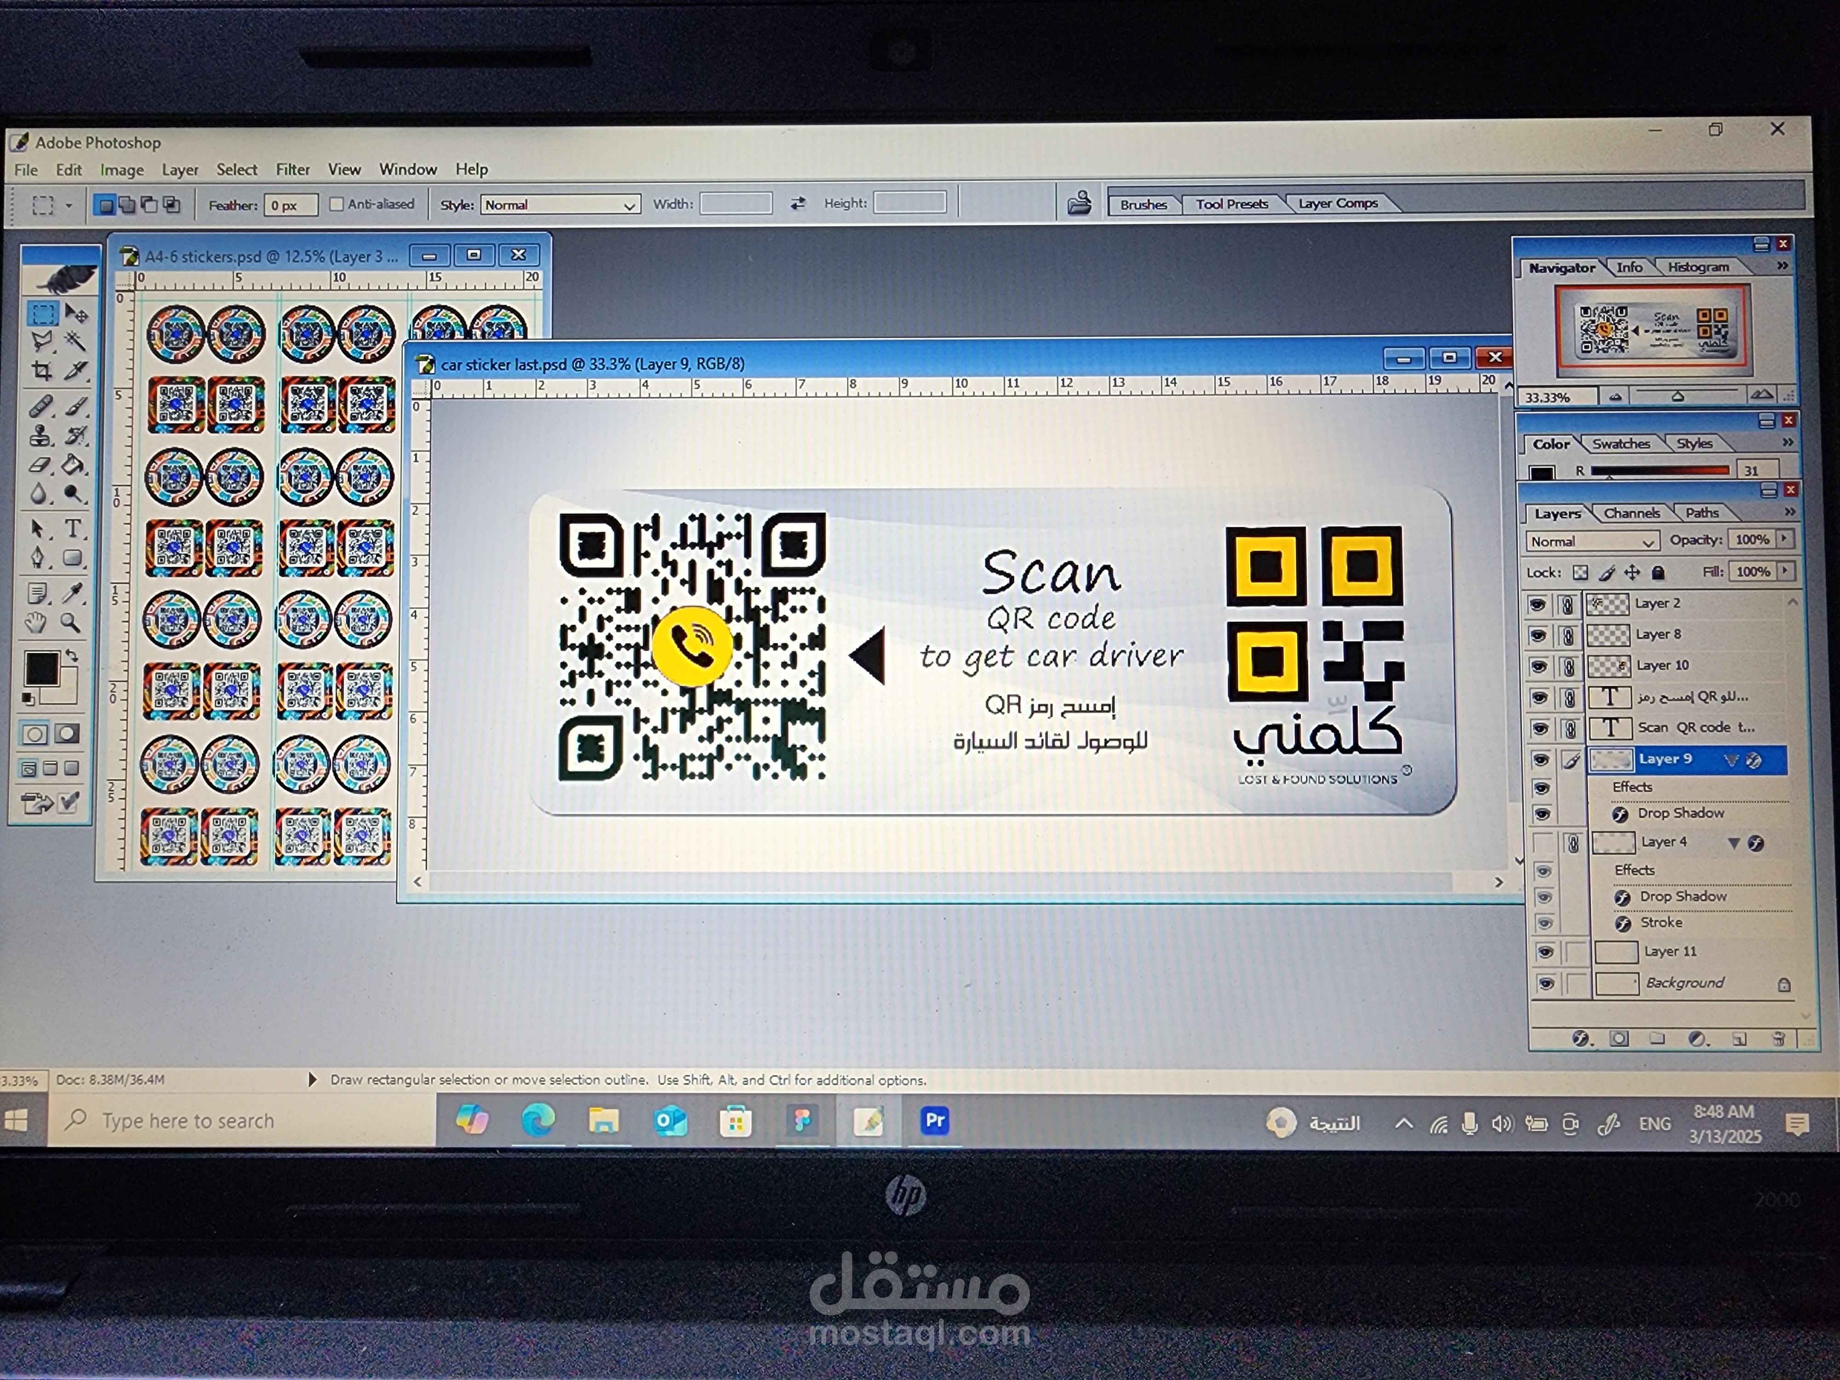
Task: Click the Add layer style icon
Action: [1581, 1038]
